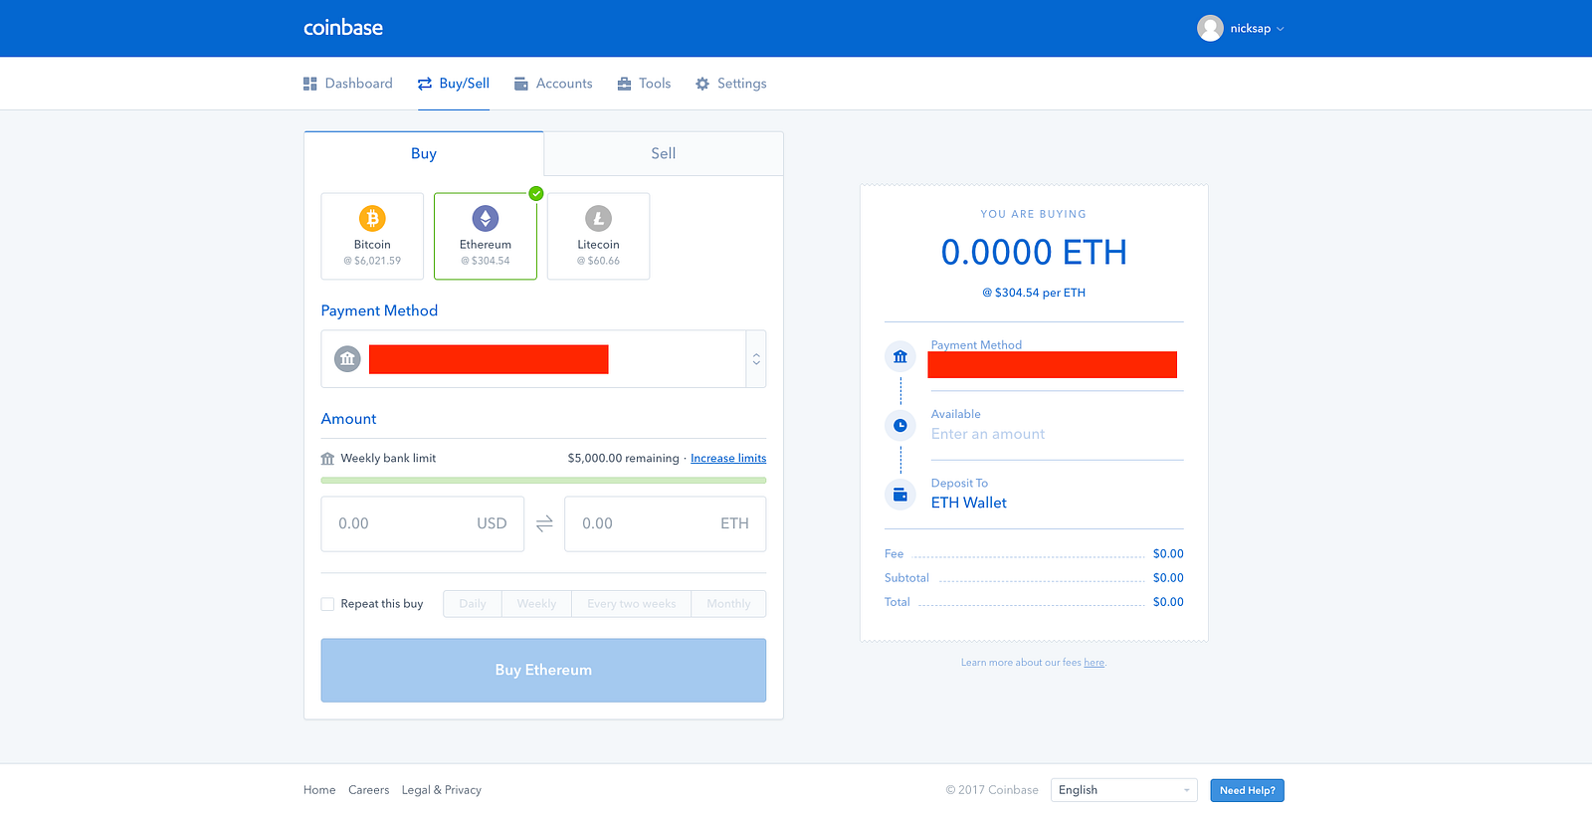Screen dimensions: 1592x816
Task: Click the © 2017 Coinbase copyright text
Action: pyautogui.click(x=992, y=790)
